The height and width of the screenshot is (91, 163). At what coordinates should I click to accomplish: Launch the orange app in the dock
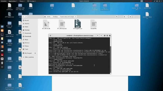point(2,31)
